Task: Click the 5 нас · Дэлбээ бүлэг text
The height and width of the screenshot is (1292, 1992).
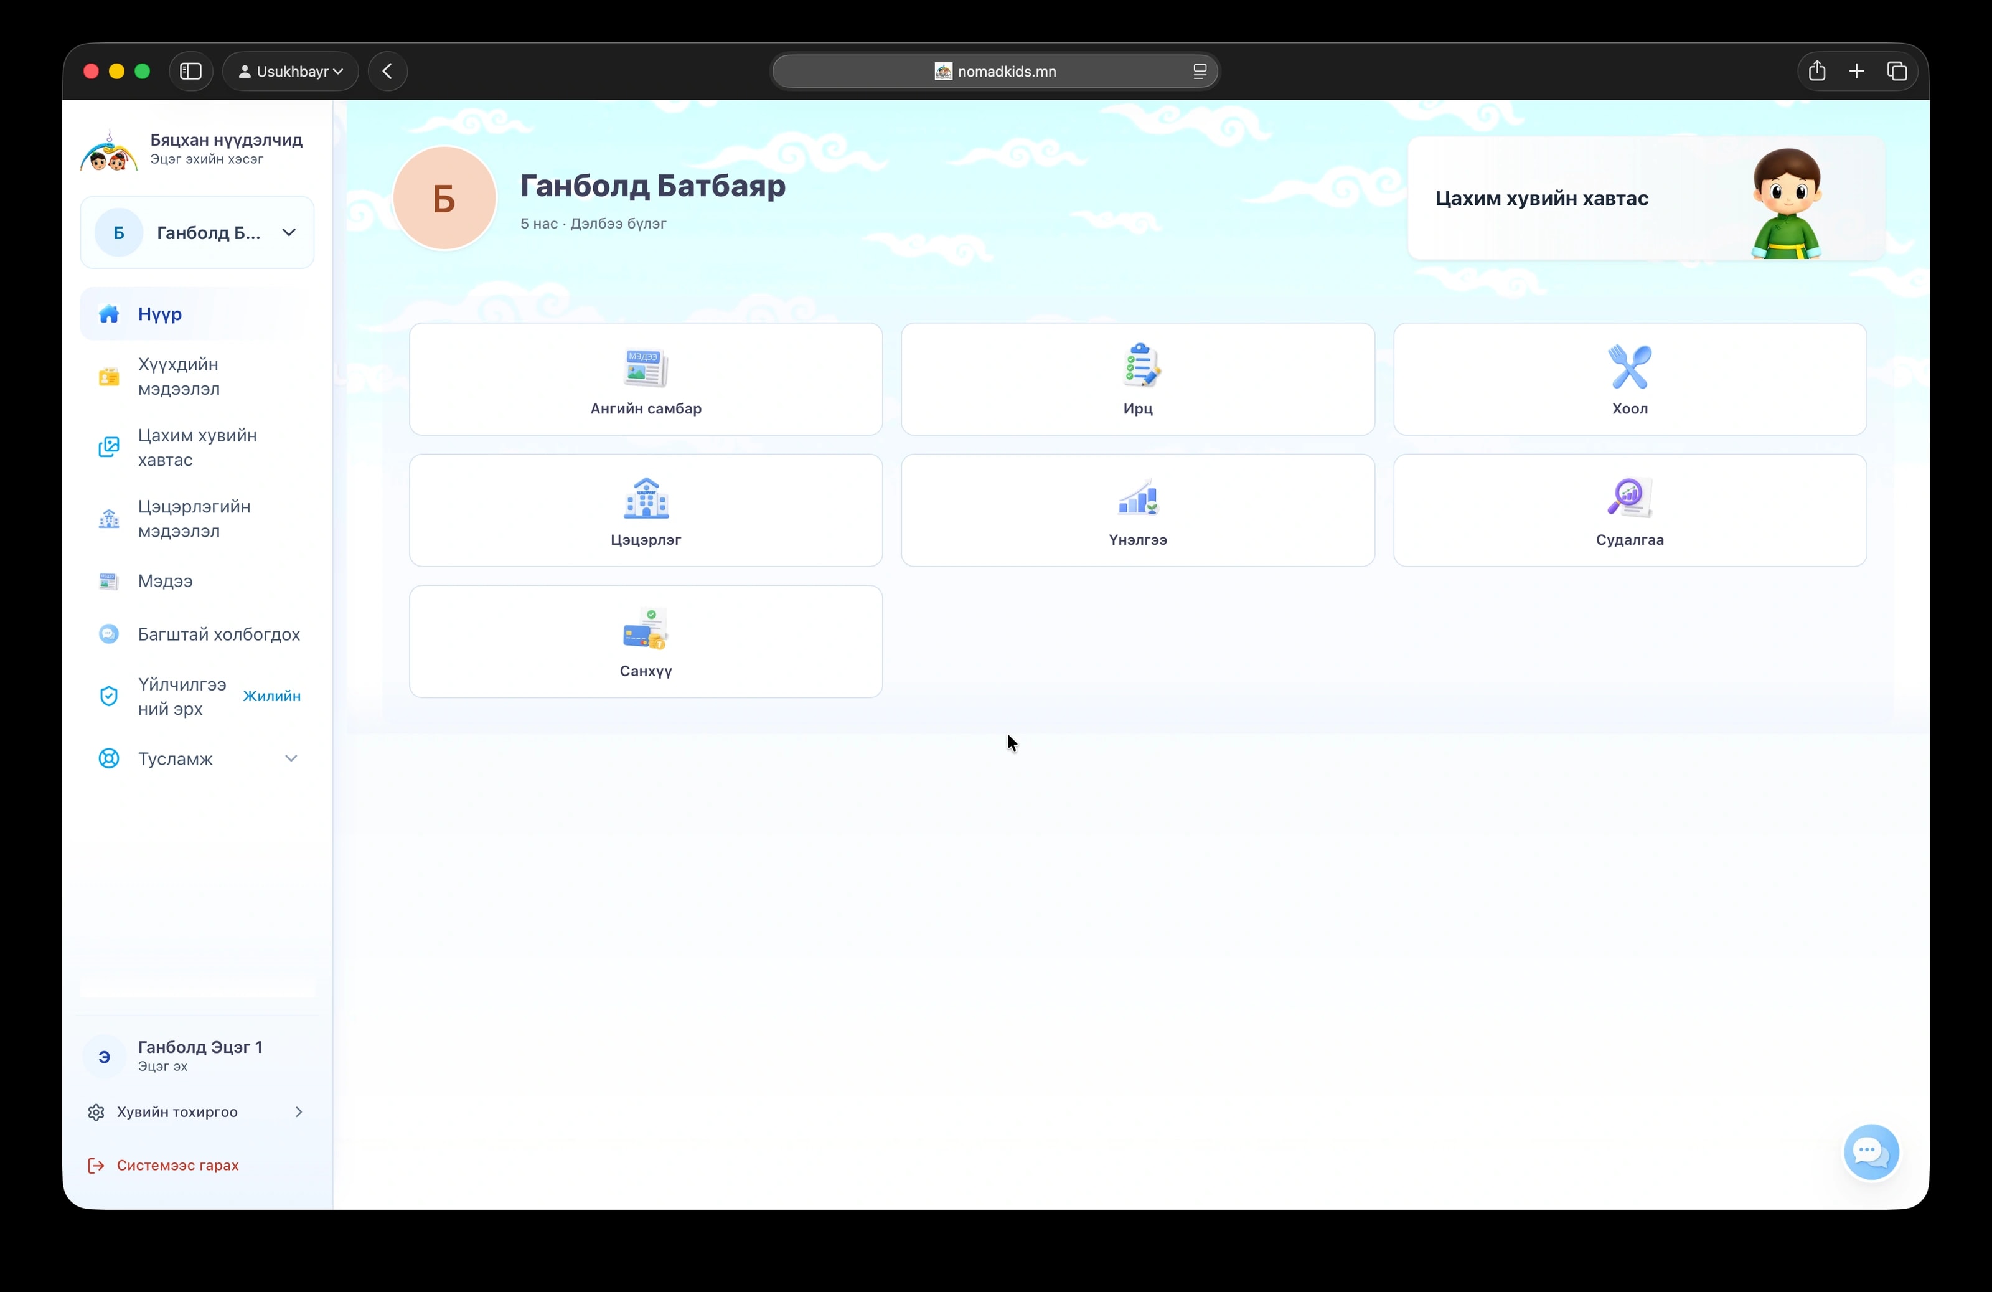Action: 593,224
